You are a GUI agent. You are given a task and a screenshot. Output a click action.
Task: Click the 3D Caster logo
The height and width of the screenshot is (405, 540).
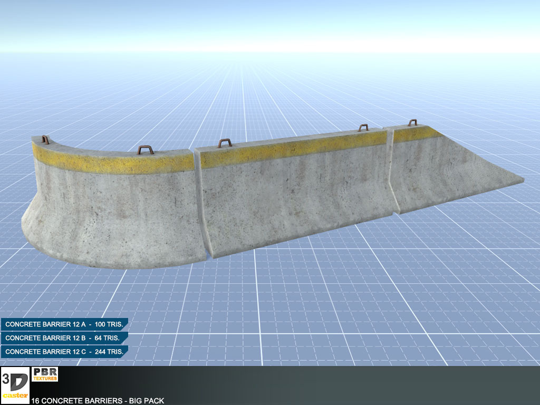click(15, 385)
